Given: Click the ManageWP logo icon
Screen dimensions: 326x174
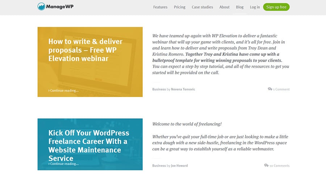Looking at the screenshot, I should 42,7.
